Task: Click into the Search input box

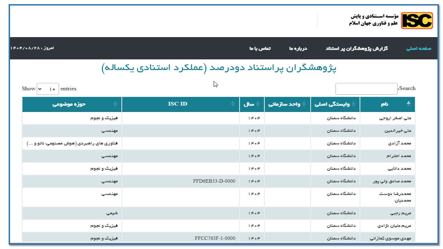Action: [366, 89]
